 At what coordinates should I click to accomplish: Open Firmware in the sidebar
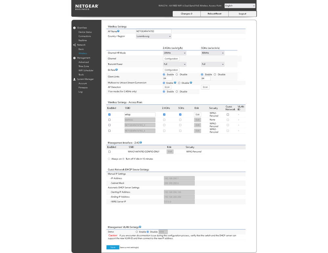tap(83, 88)
